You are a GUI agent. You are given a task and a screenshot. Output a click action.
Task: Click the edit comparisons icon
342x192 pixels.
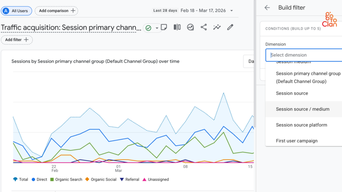click(x=177, y=27)
